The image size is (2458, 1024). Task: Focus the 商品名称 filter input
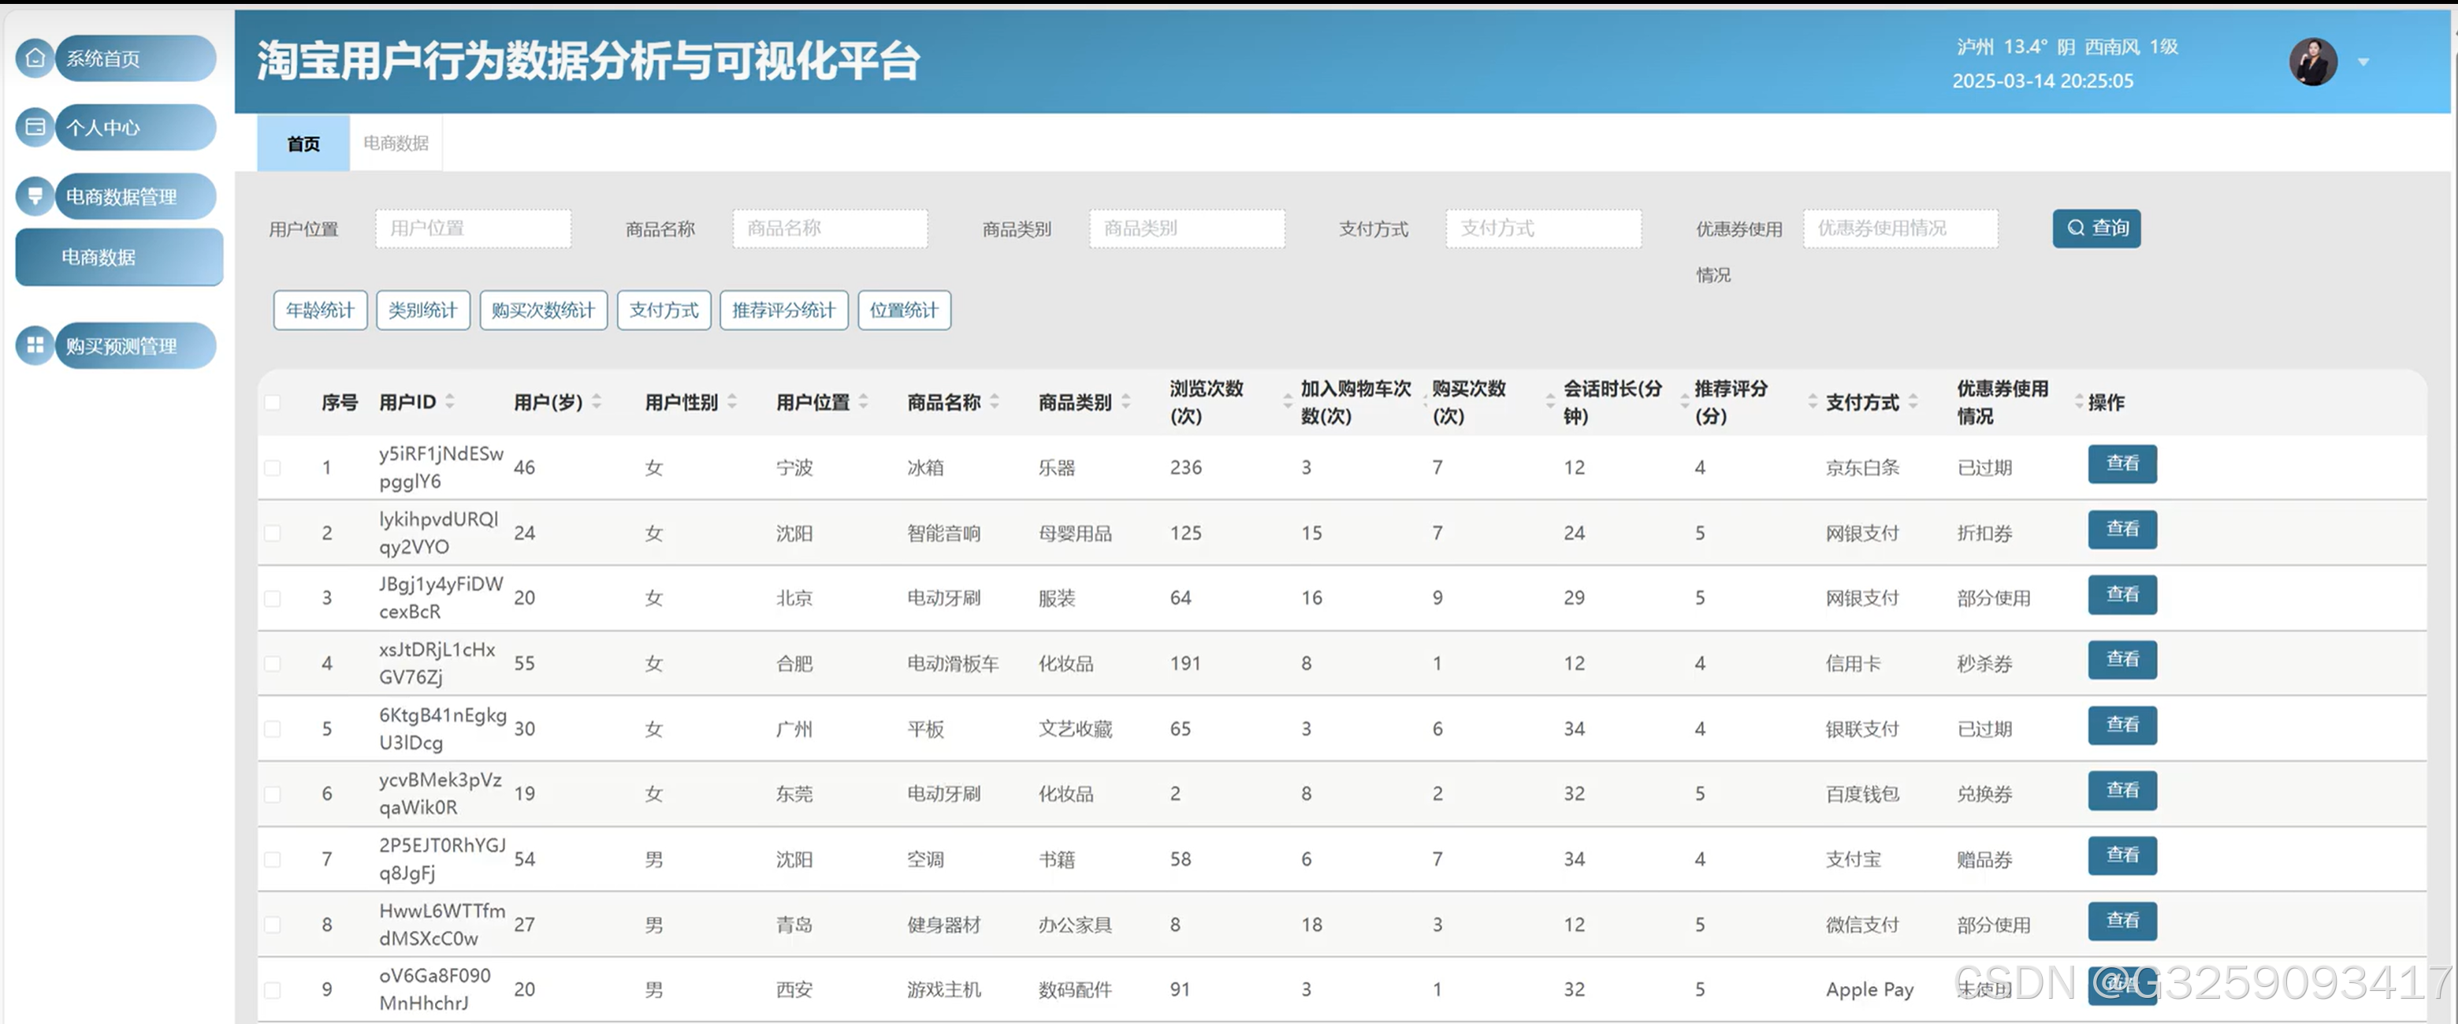coord(830,228)
